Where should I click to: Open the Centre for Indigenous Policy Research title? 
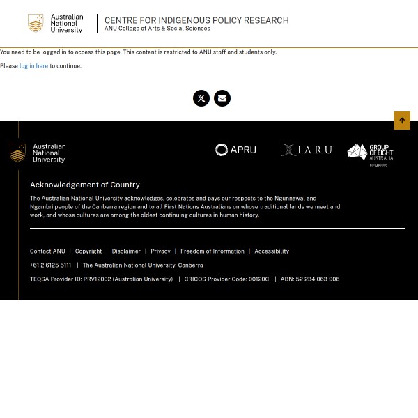coord(196,20)
